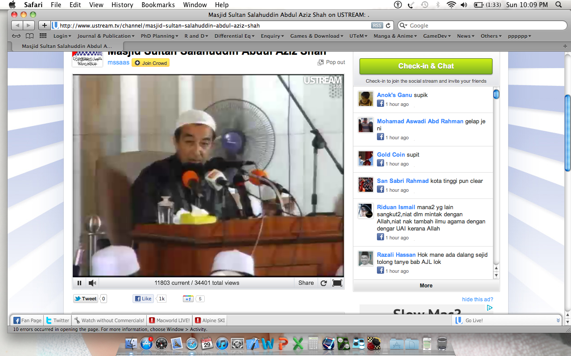Open the Top Sites grid icon
The image size is (571, 356).
coord(43,36)
